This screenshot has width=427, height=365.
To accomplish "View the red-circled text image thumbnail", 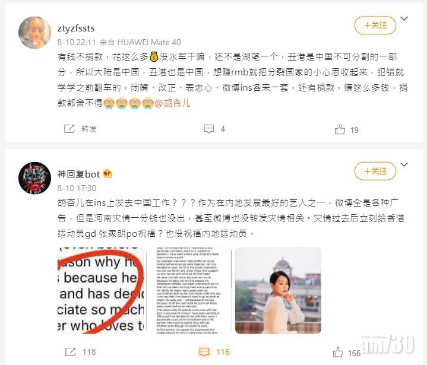I will pyautogui.click(x=100, y=291).
